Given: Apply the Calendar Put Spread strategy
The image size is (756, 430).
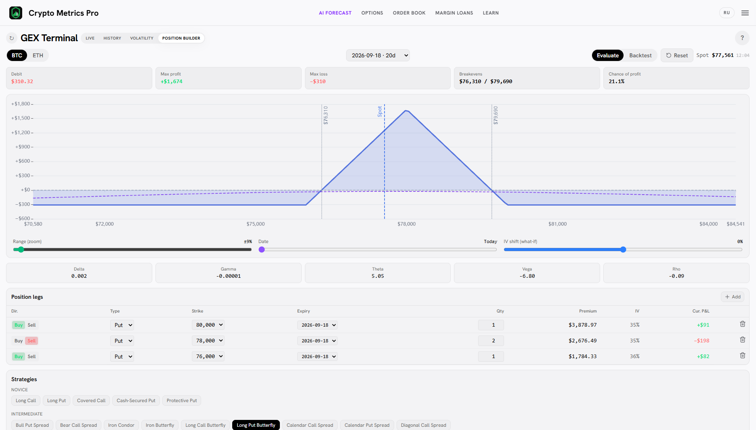Looking at the screenshot, I should [367, 425].
